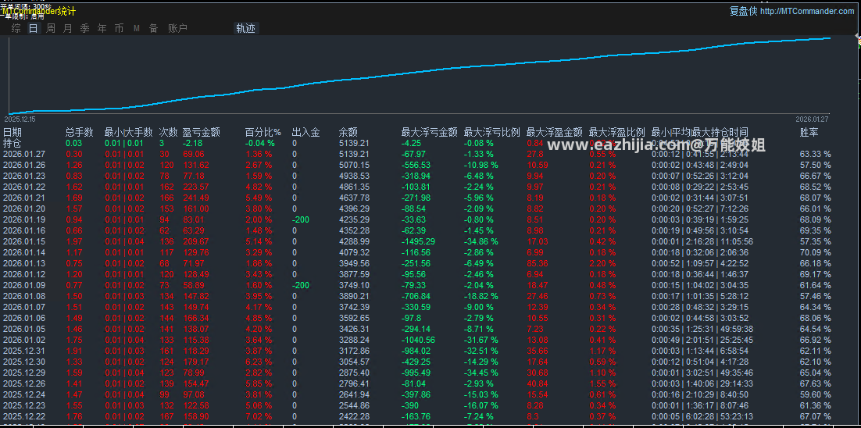Click the chart end date 2026.01.27
Image resolution: width=861 pixels, height=428 pixels.
click(812, 119)
